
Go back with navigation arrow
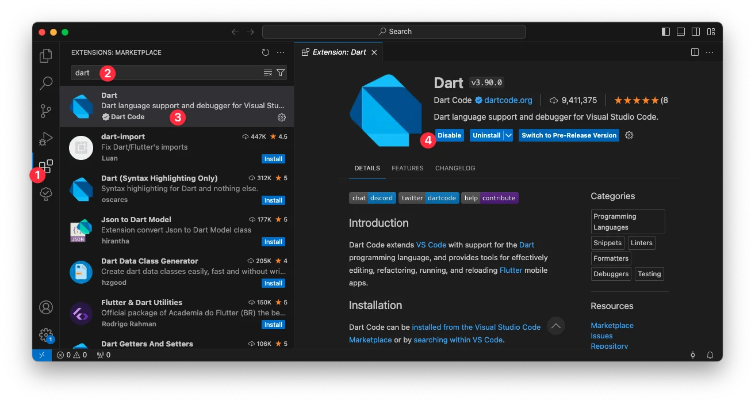235,32
